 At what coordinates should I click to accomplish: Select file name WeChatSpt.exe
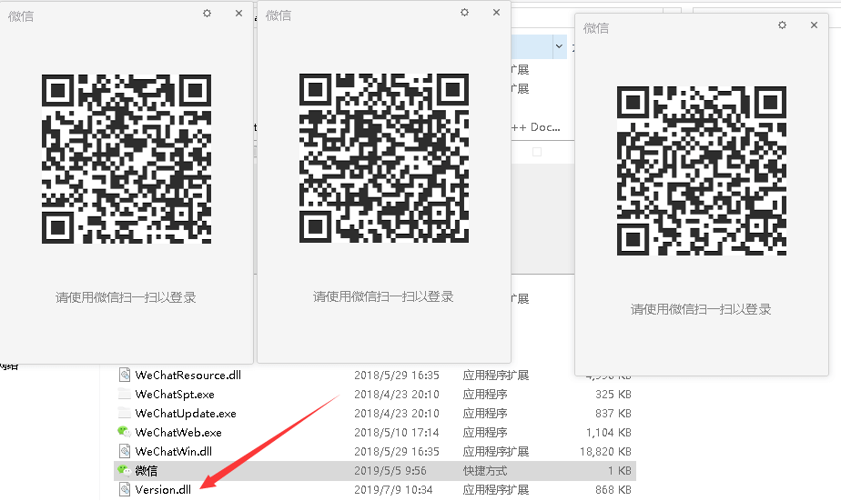(175, 395)
